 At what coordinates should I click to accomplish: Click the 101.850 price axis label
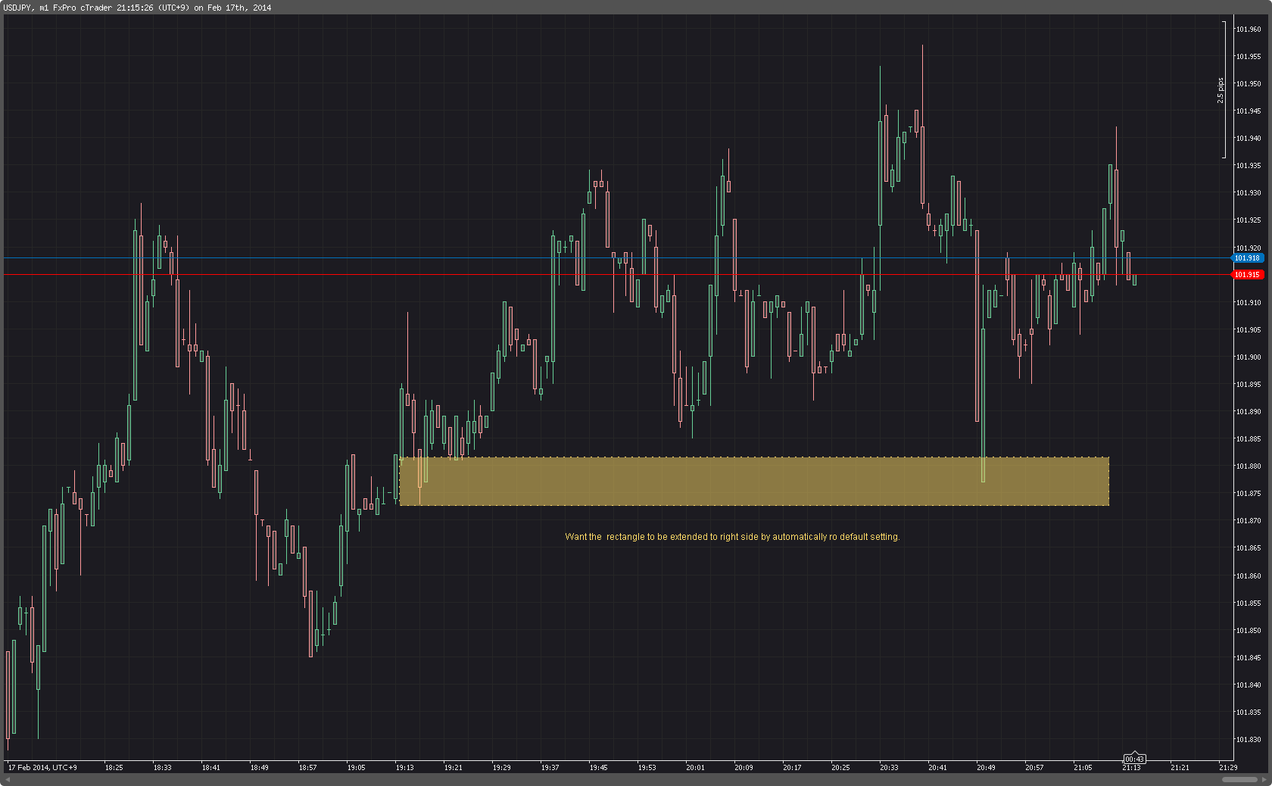tap(1249, 631)
